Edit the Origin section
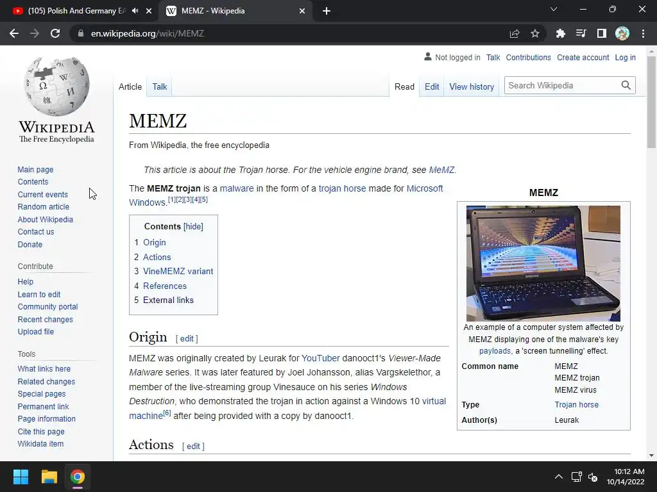The image size is (657, 492). tap(187, 338)
